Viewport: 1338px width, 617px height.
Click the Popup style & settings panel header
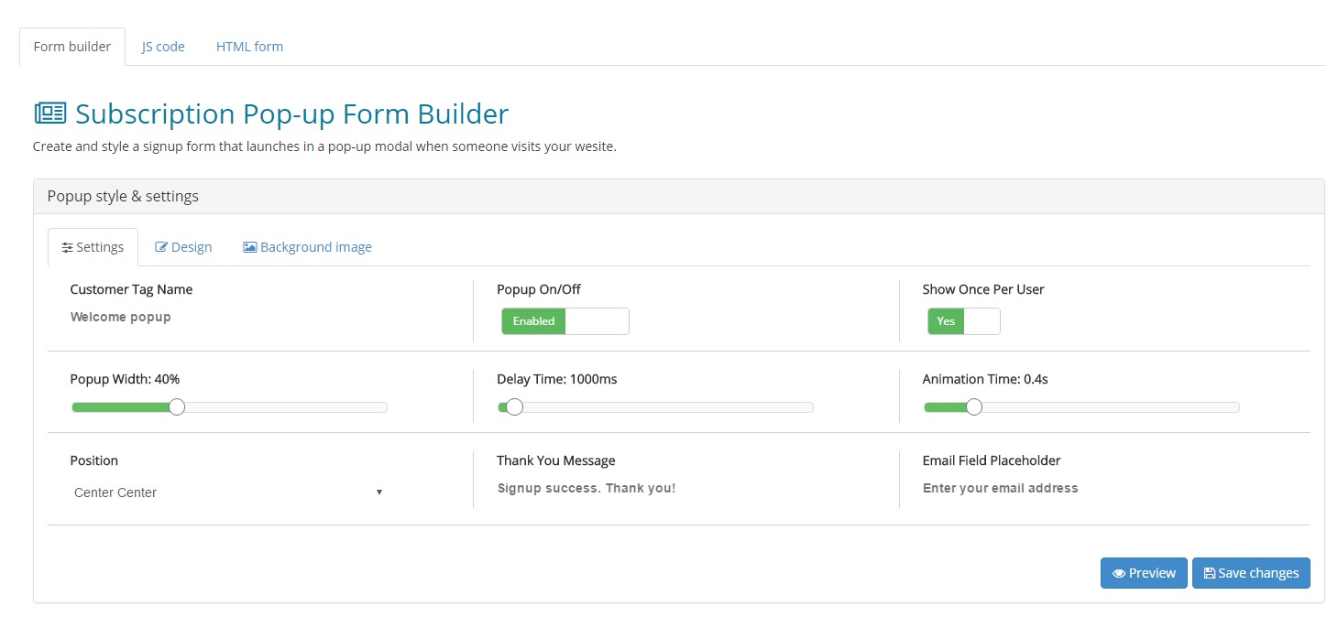679,196
